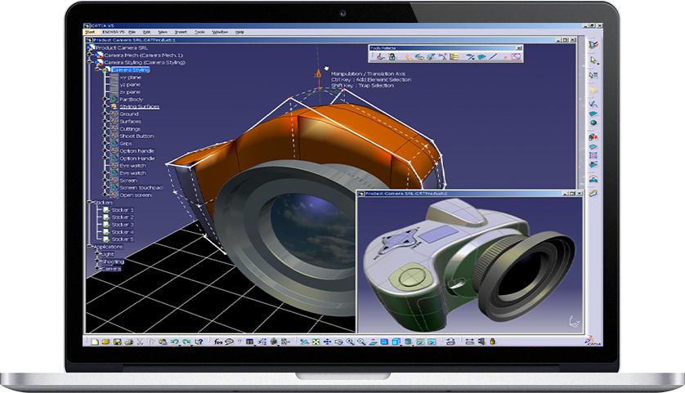The height and width of the screenshot is (393, 685).
Task: Close the Tools Palette floating toolbar
Action: point(520,48)
